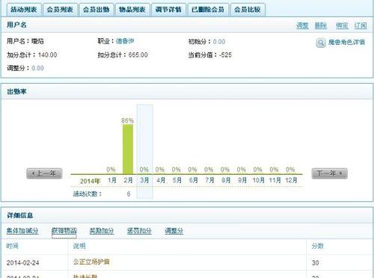The height and width of the screenshot is (278, 374).
Task: Click the 2月 month label
Action: tap(128, 180)
